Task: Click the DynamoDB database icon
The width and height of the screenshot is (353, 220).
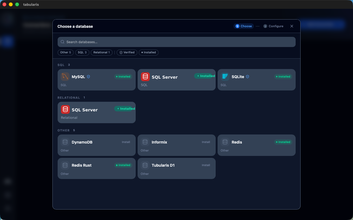Action: click(x=65, y=142)
